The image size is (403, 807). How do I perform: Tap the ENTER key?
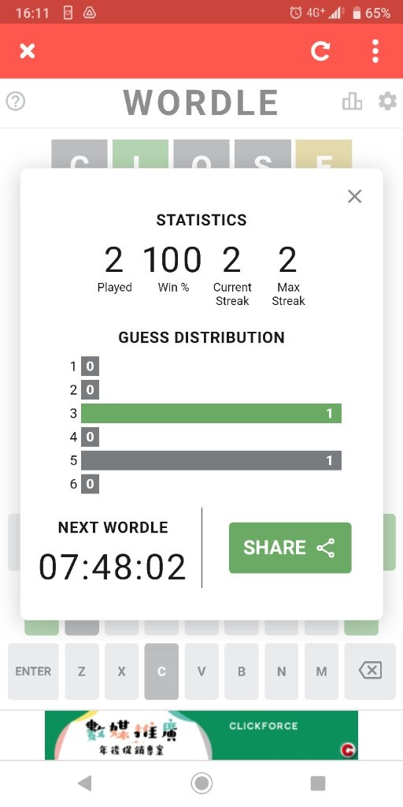[33, 671]
